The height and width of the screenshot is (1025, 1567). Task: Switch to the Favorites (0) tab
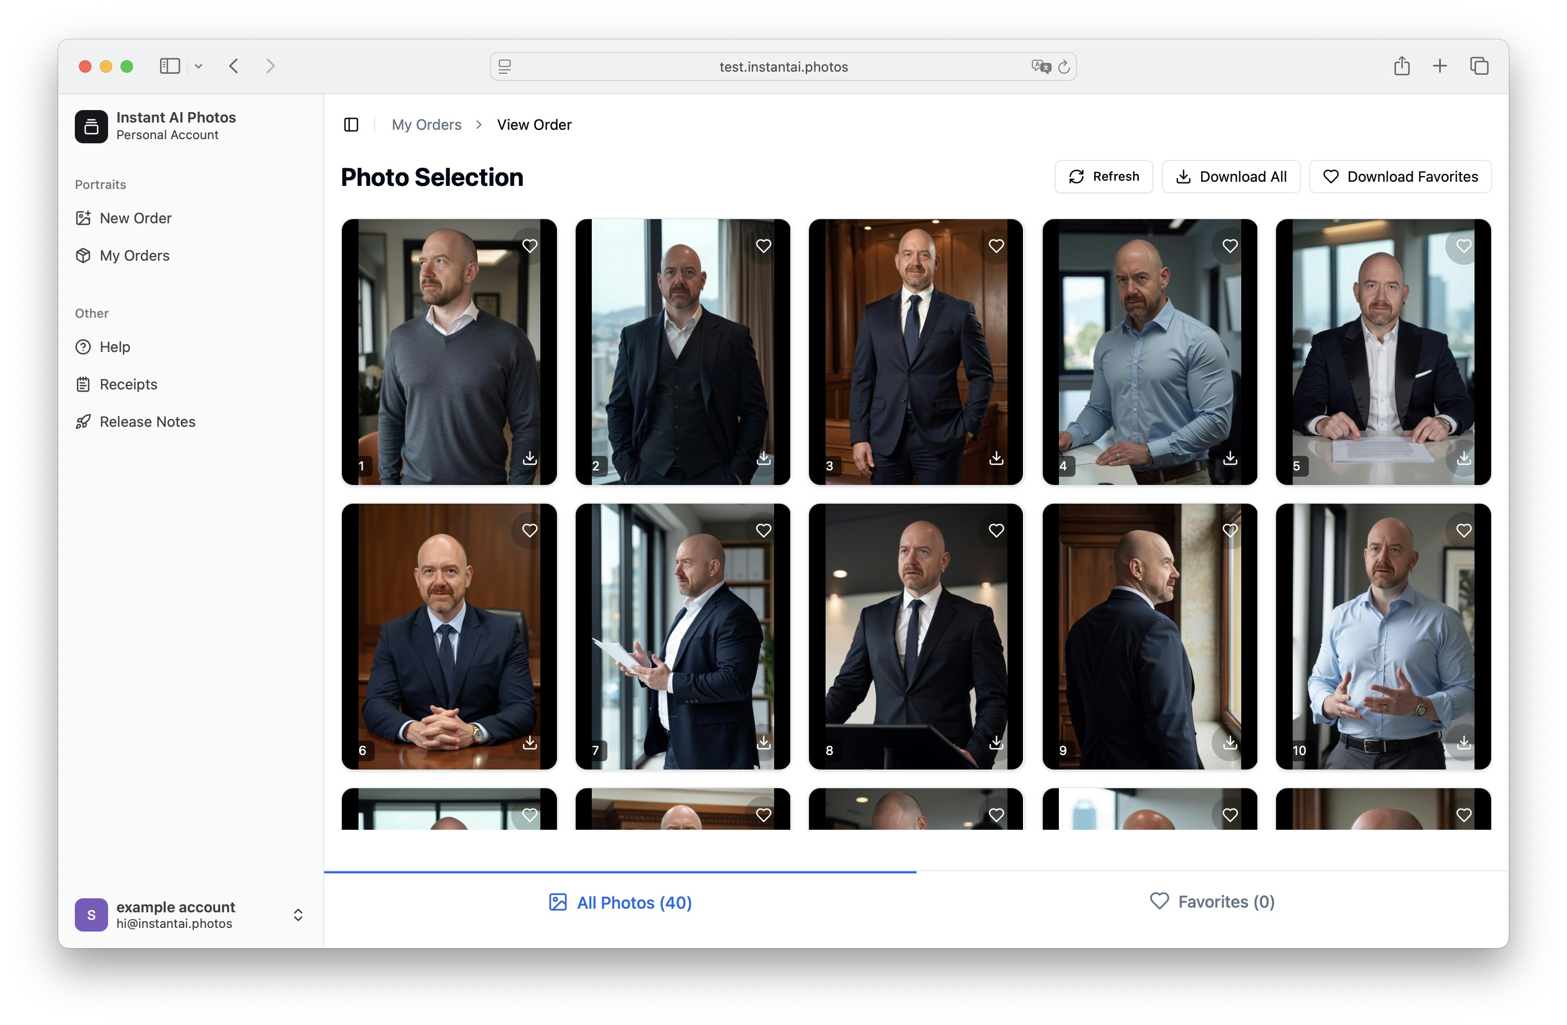pyautogui.click(x=1212, y=901)
